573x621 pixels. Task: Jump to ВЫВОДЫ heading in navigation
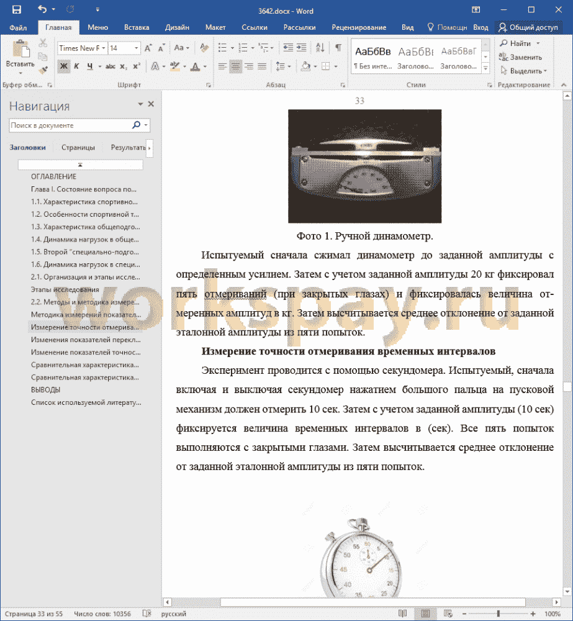pyautogui.click(x=45, y=390)
